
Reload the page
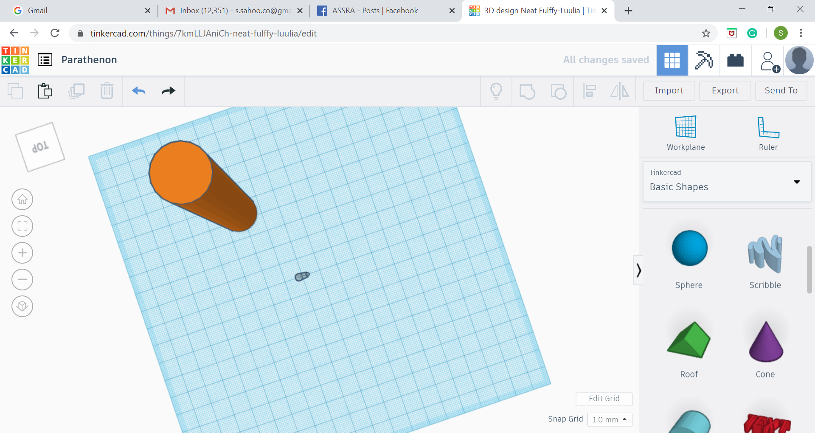55,33
